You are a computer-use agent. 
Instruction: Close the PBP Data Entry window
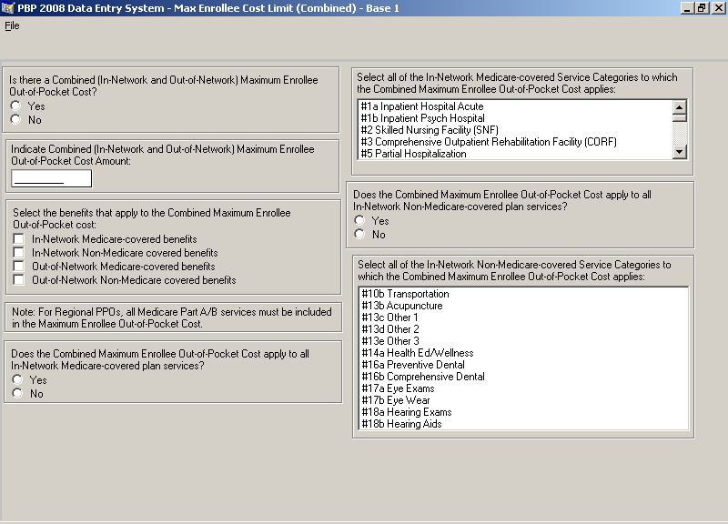pos(718,8)
